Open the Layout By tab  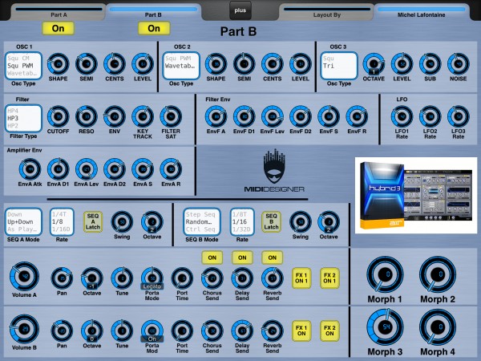[327, 13]
